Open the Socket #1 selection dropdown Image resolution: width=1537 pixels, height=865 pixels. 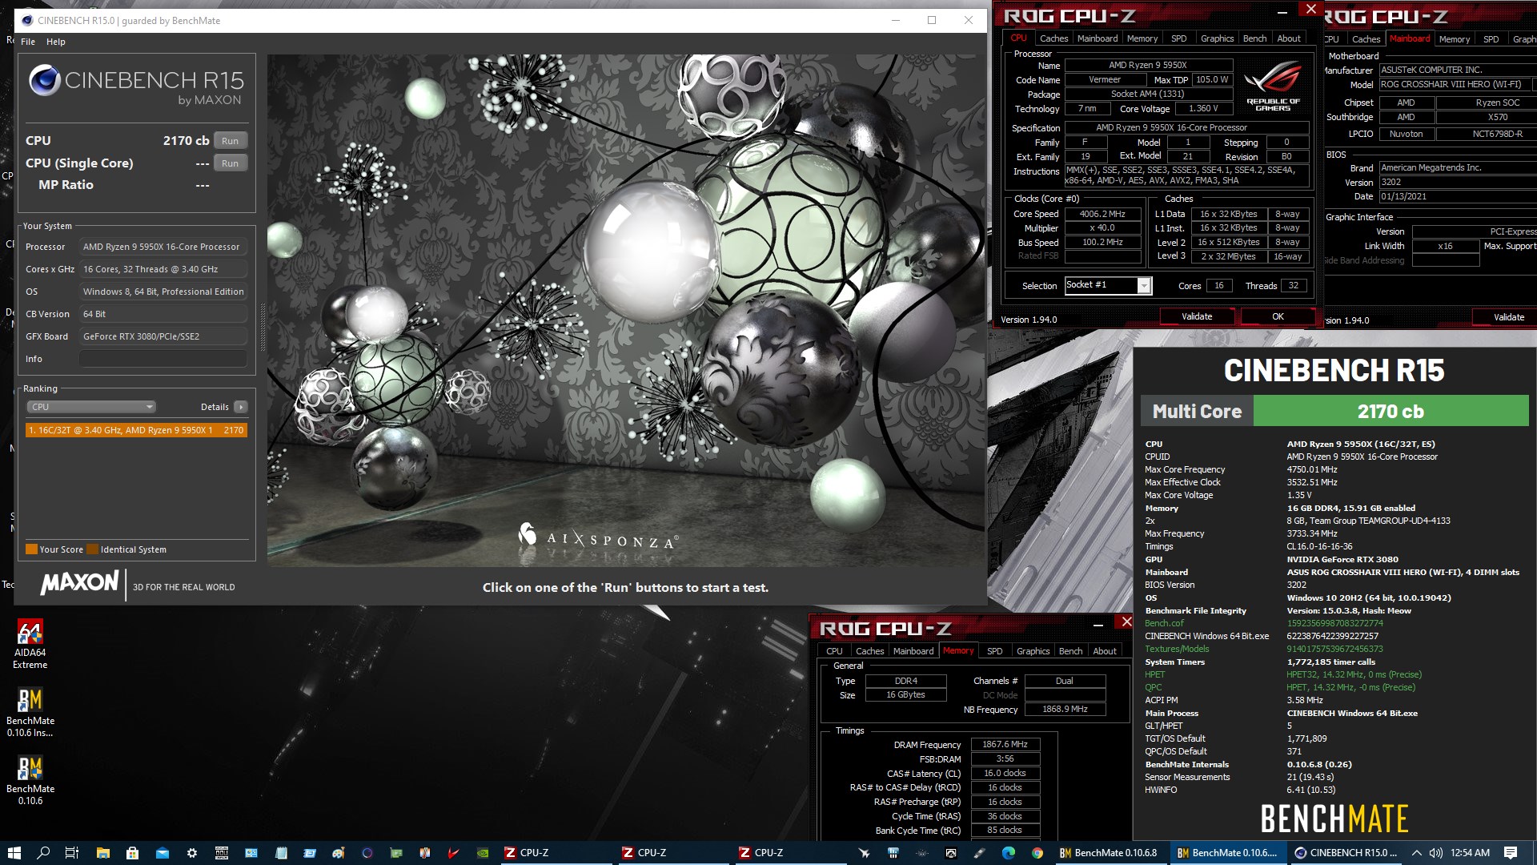[1108, 286]
